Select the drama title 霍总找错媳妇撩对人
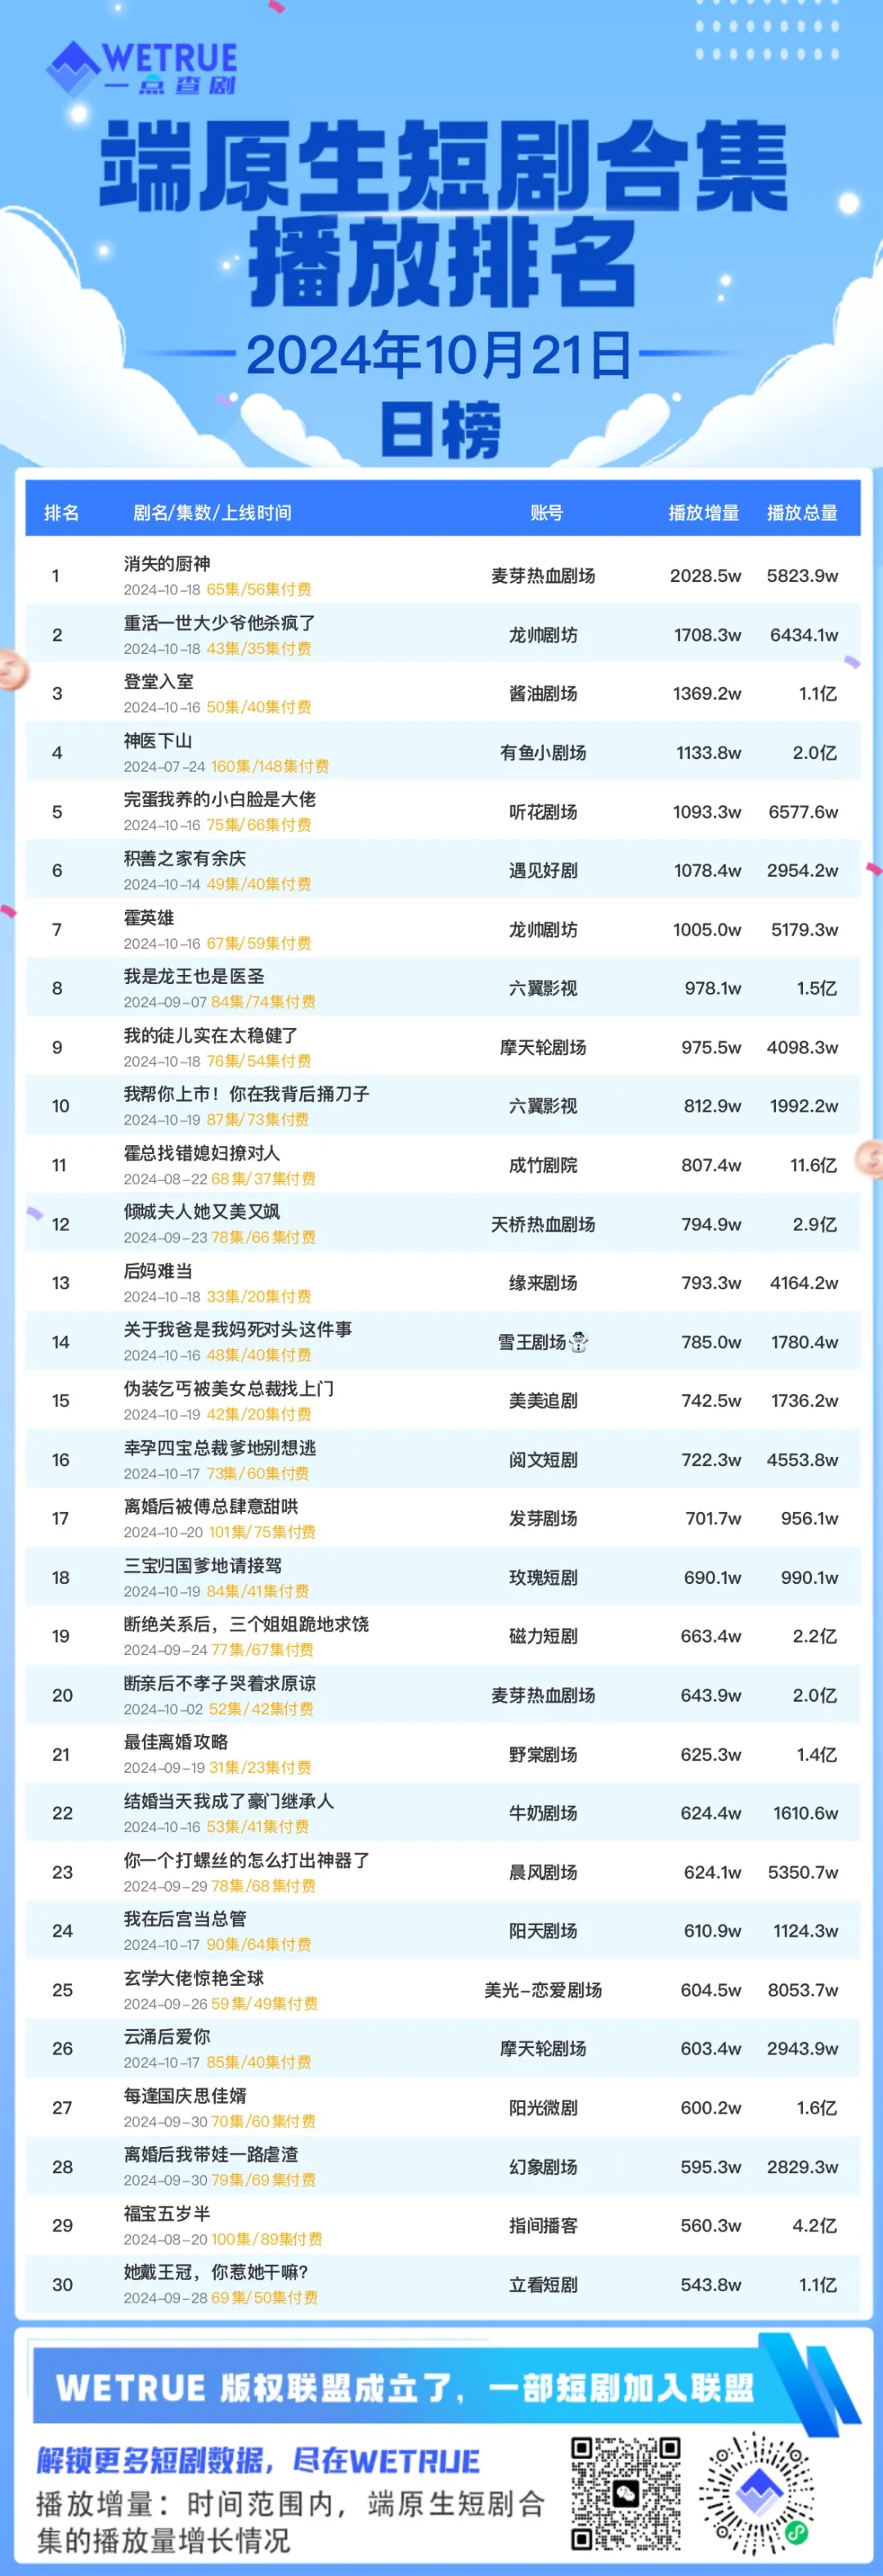Image resolution: width=883 pixels, height=2576 pixels. pos(202,1153)
